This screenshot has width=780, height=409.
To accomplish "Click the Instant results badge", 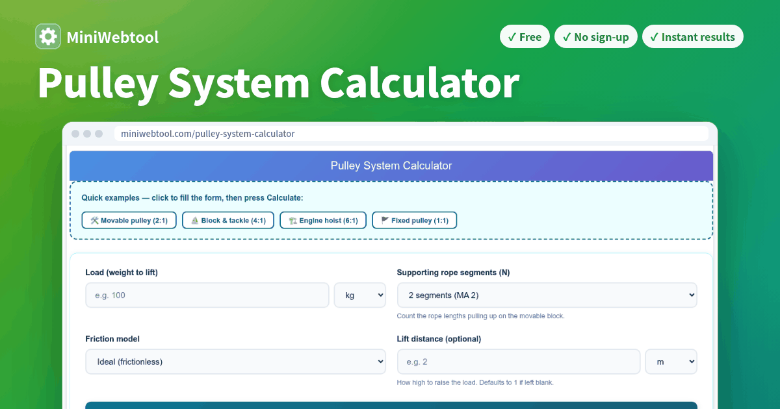I will (692, 37).
